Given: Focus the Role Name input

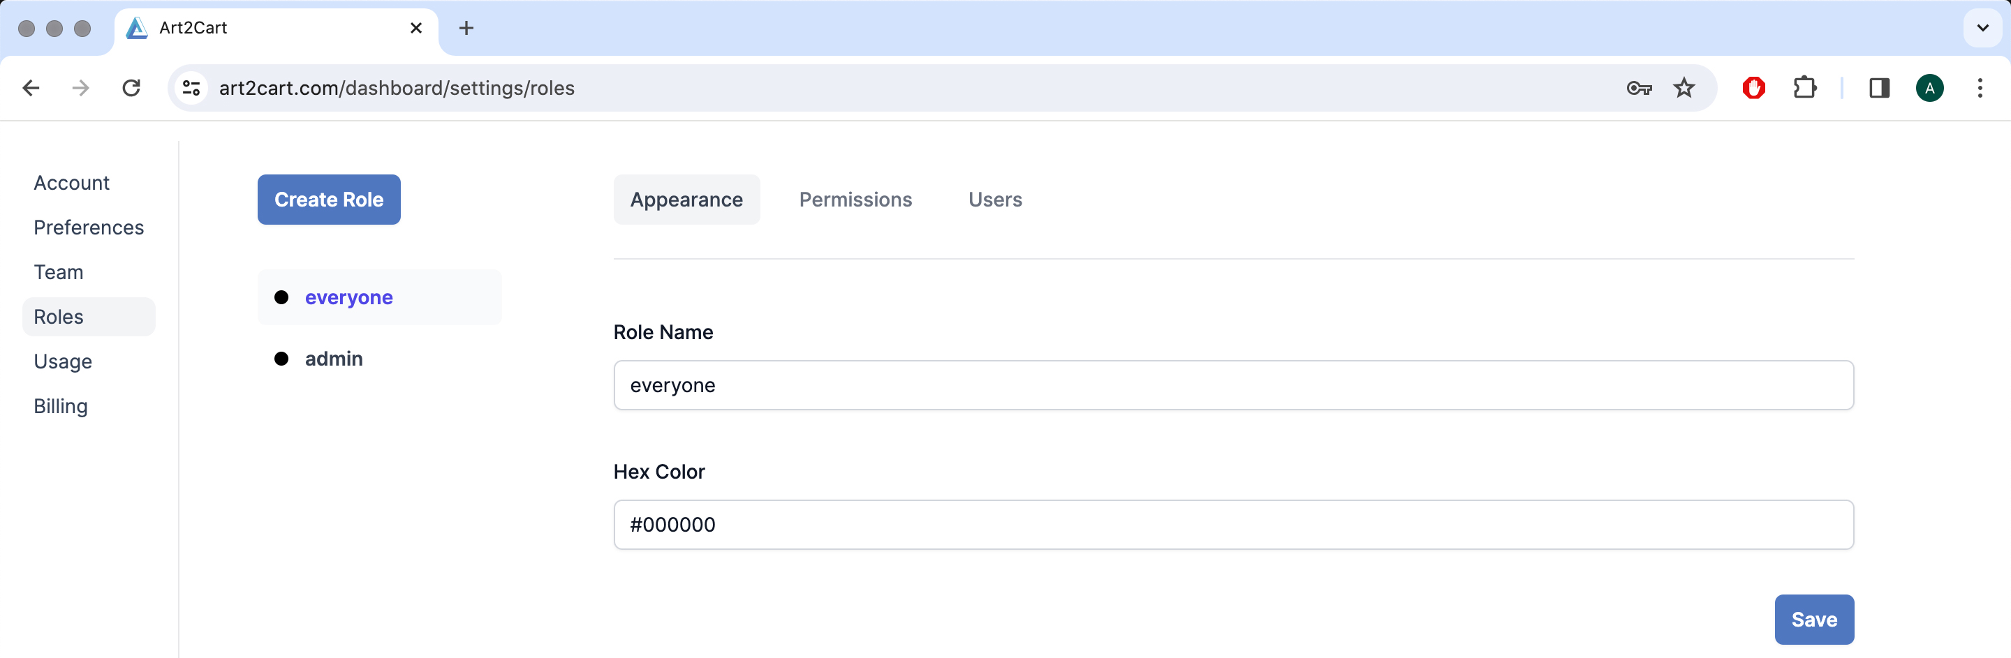Looking at the screenshot, I should 1232,386.
